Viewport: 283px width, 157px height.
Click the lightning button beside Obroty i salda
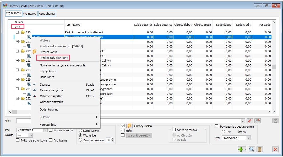(x=129, y=126)
